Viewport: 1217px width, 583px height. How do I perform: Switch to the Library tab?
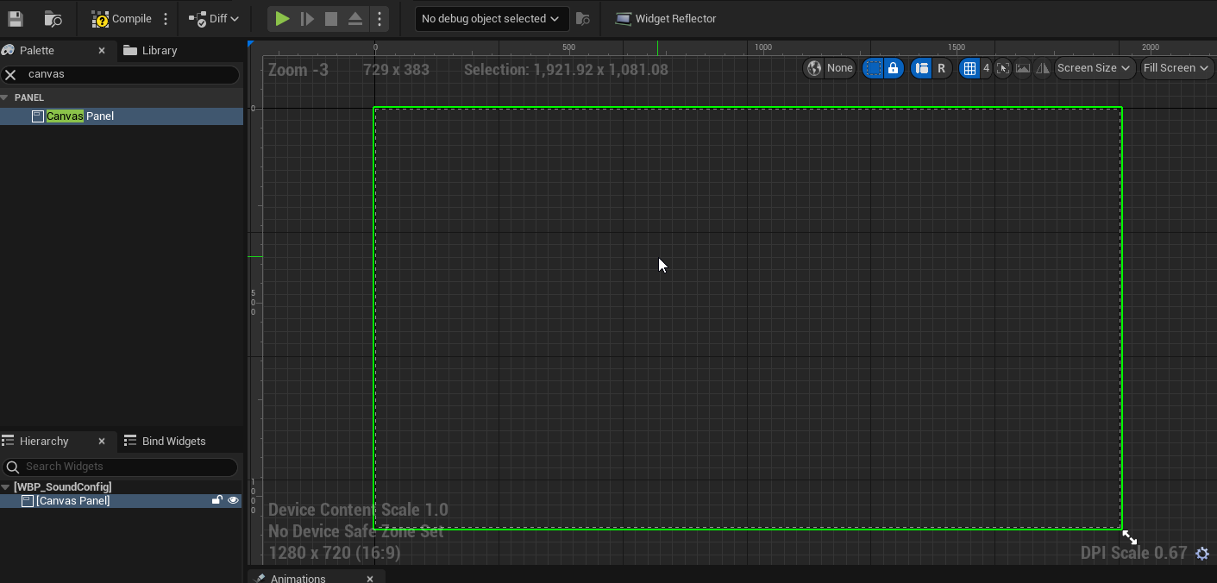coord(151,50)
